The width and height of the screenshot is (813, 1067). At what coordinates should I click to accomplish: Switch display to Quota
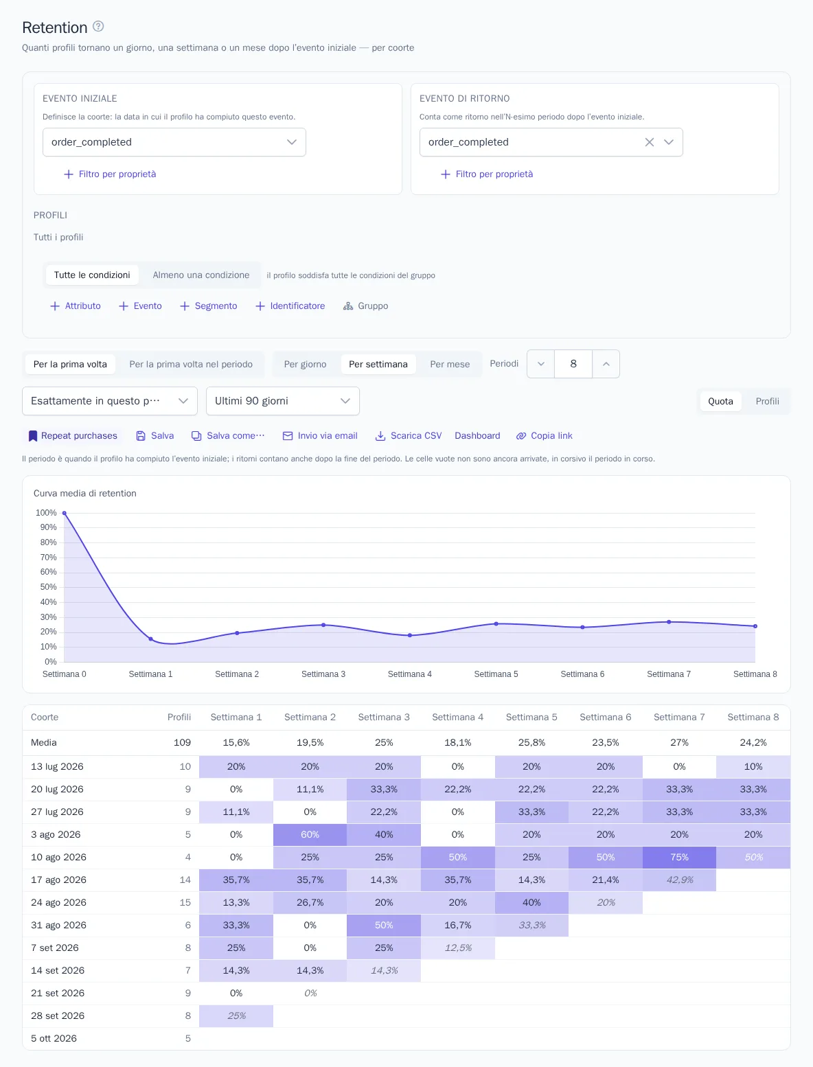(720, 402)
